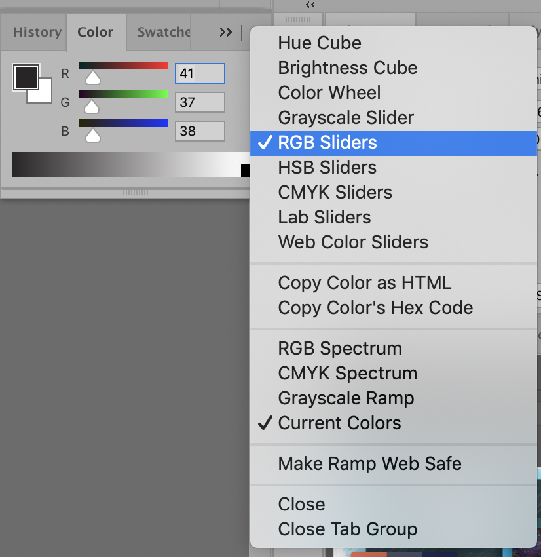Image resolution: width=541 pixels, height=557 pixels.
Task: Click the R value input field
Action: [200, 73]
